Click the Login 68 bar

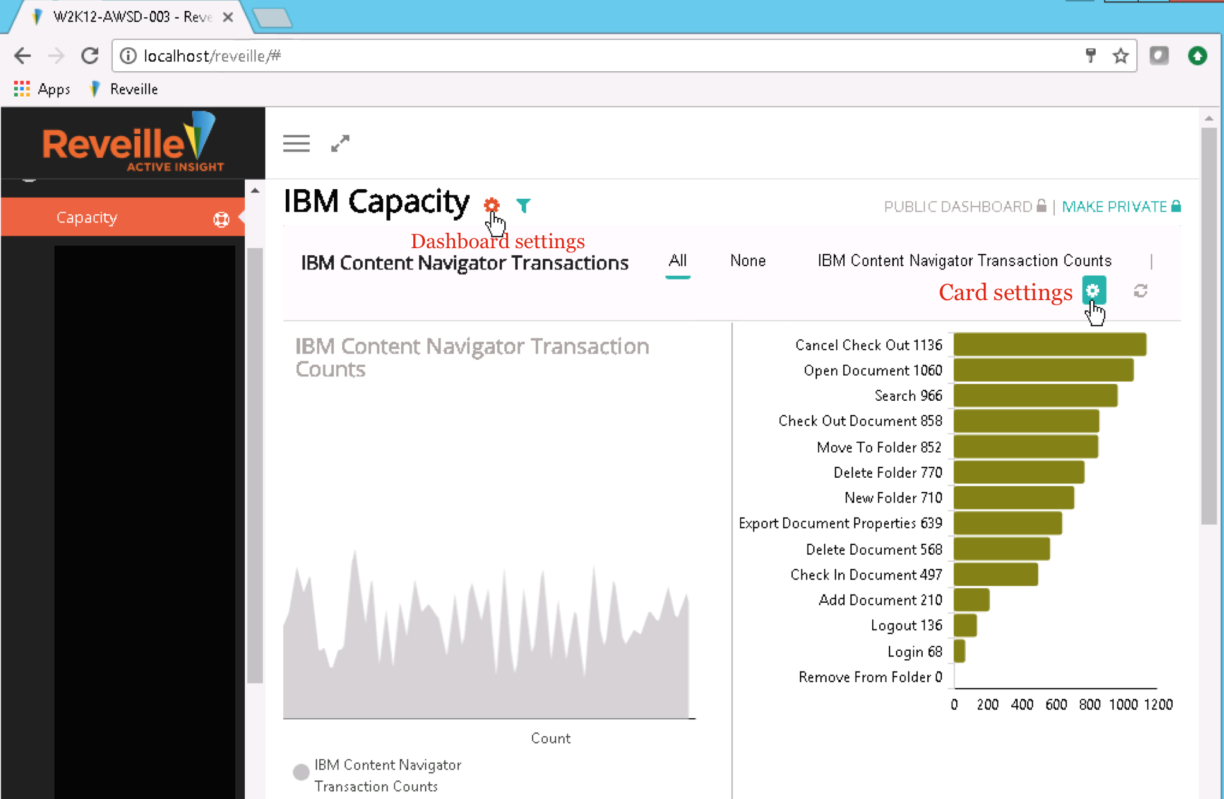pos(959,651)
